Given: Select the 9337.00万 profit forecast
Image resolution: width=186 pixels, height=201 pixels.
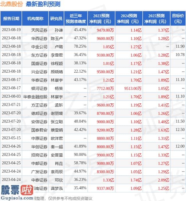Looking at the screenshot, I should pyautogui.click(x=105, y=188).
